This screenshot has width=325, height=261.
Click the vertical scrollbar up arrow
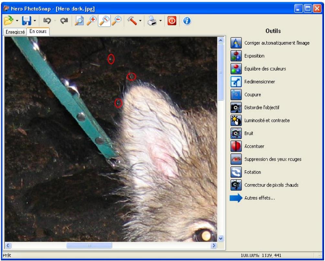click(x=221, y=40)
